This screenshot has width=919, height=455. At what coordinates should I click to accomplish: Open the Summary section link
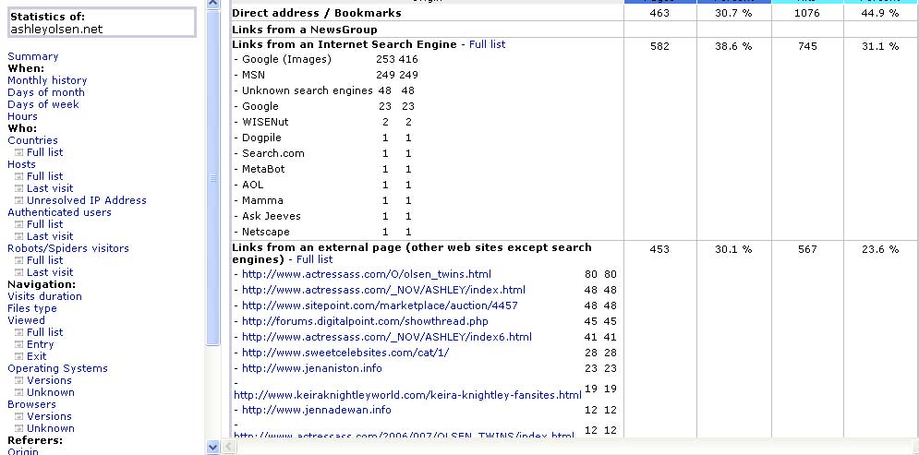pyautogui.click(x=32, y=56)
